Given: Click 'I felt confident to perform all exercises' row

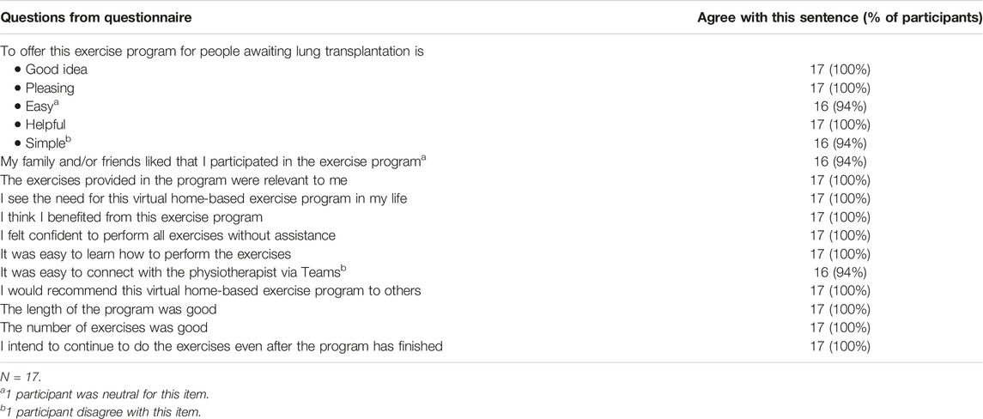Looking at the screenshot, I should [x=168, y=235].
